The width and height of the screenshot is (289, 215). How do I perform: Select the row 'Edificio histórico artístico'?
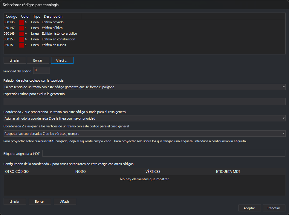point(145,33)
